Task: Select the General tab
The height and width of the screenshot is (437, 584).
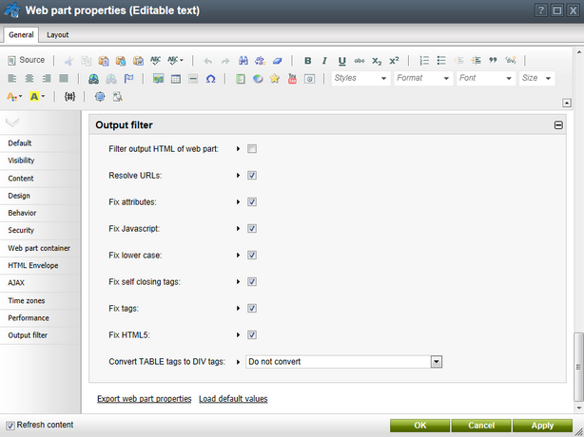Action: pyautogui.click(x=21, y=35)
